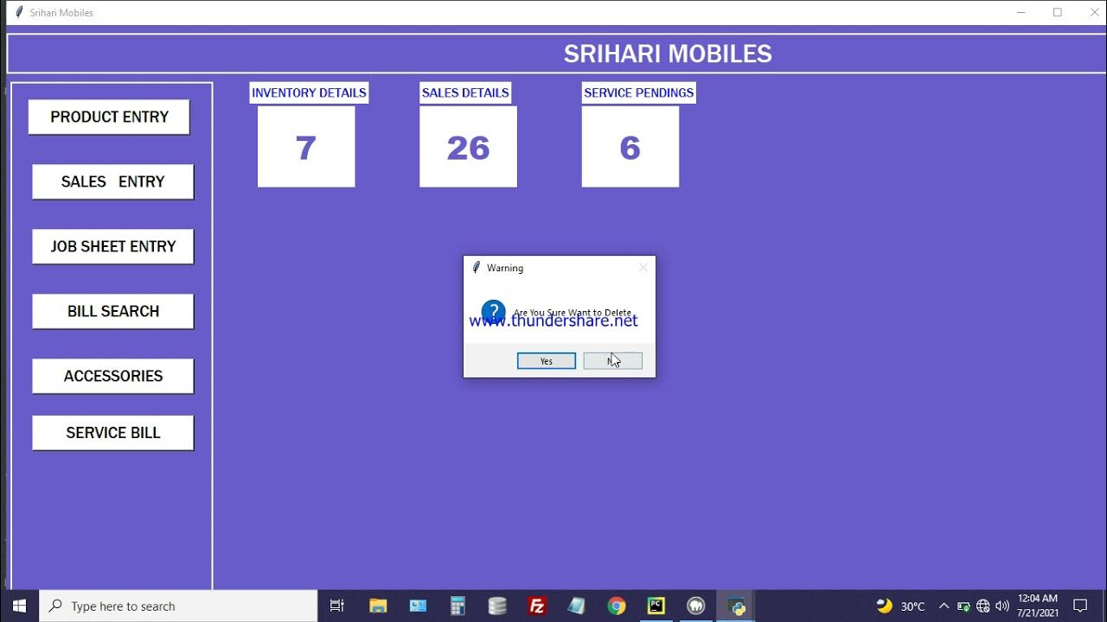Click the weather 30°C widget
1107x622 pixels.
[900, 606]
